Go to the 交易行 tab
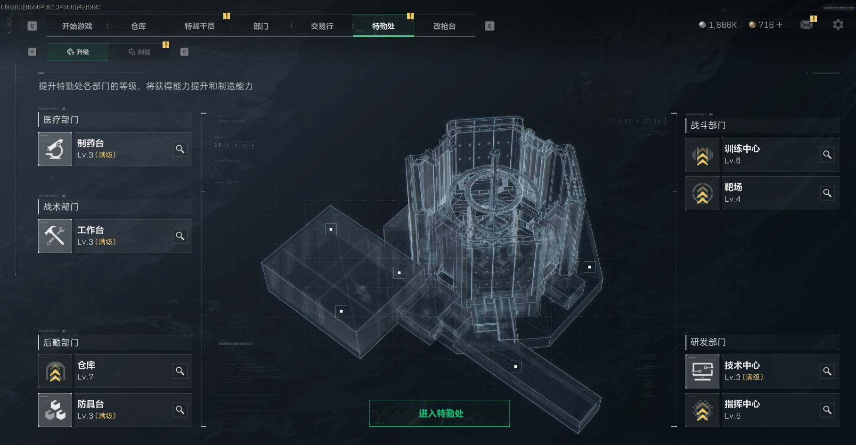 click(x=322, y=26)
